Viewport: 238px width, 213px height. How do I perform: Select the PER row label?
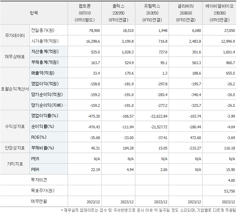click(x=35, y=159)
